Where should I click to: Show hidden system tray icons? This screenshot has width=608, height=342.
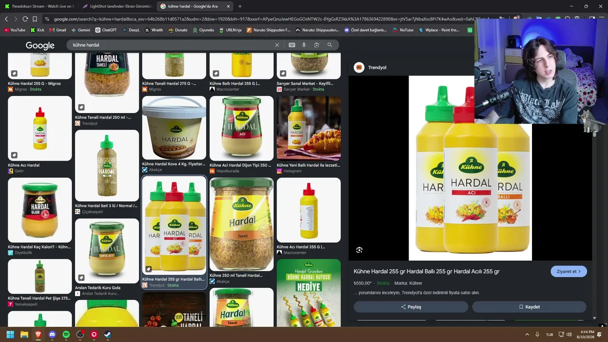tap(527, 334)
